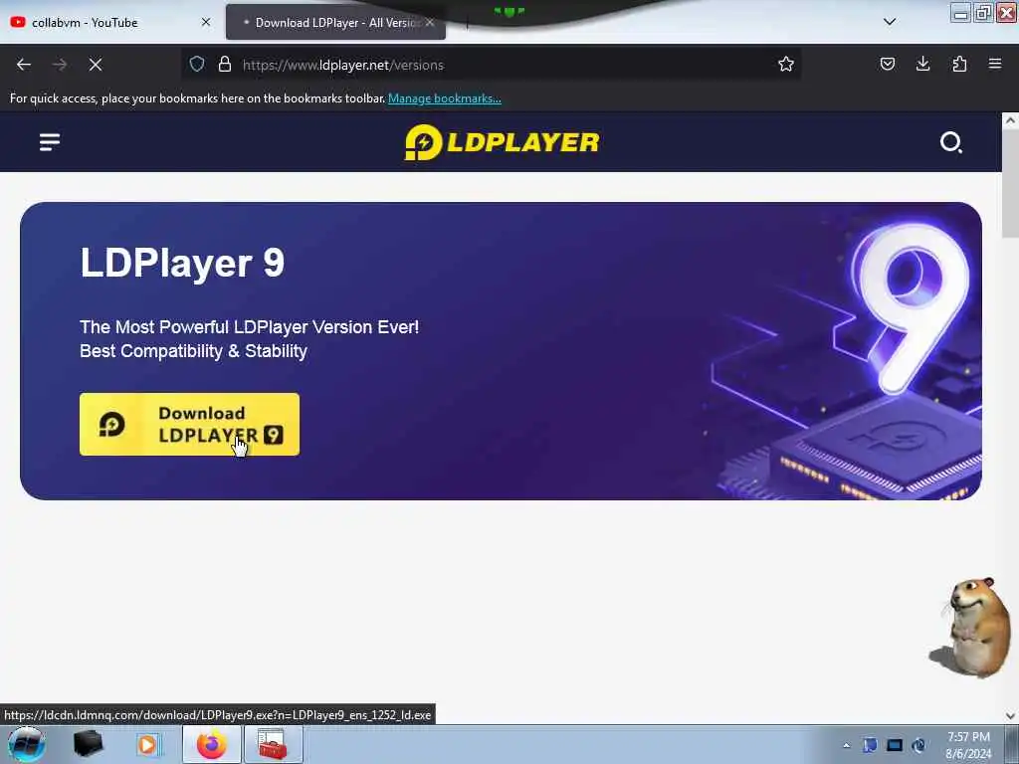Click the site security padlock icon

point(225,64)
